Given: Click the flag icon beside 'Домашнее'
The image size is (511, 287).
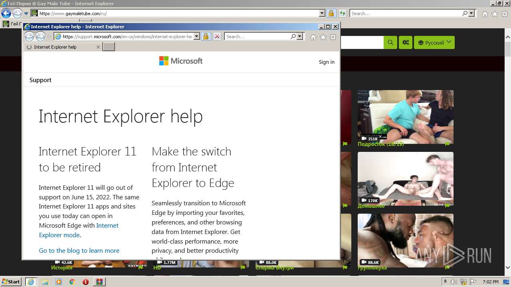Looking at the screenshot, I should pyautogui.click(x=447, y=206).
